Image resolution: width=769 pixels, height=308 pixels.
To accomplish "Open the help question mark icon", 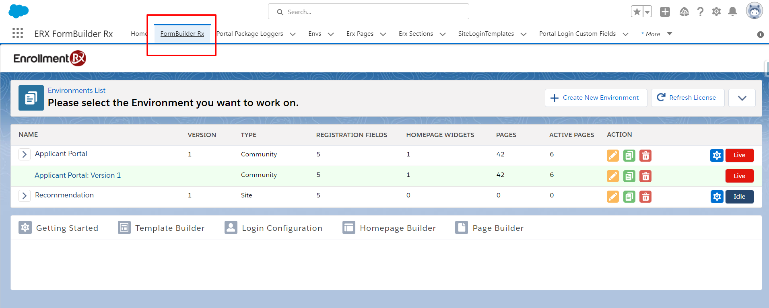I will click(x=700, y=12).
